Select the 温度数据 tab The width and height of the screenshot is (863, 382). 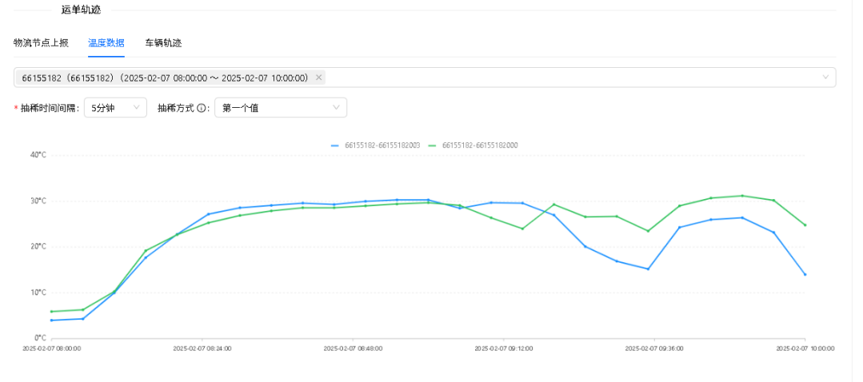coord(106,43)
